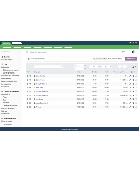Delete jack brown presence row 32

point(133,99)
